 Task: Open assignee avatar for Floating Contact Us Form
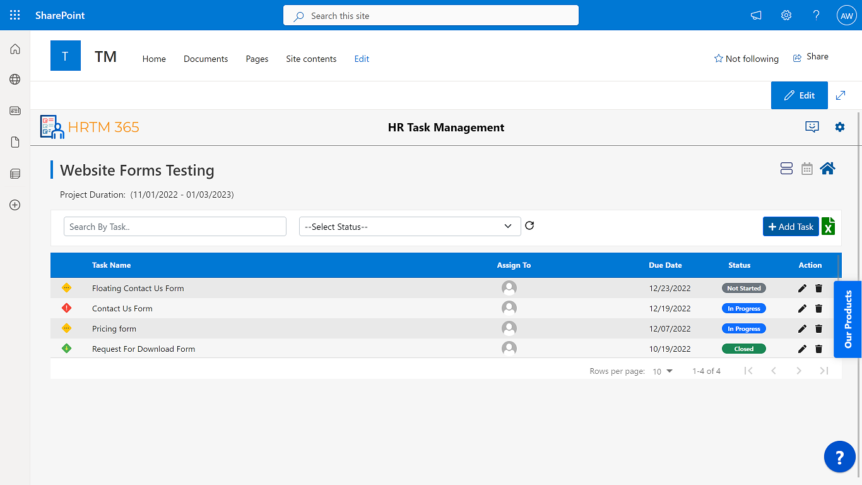coord(509,287)
